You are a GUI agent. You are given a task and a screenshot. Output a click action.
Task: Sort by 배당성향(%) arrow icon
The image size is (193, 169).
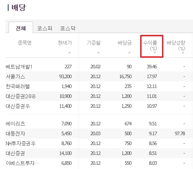(x=183, y=52)
